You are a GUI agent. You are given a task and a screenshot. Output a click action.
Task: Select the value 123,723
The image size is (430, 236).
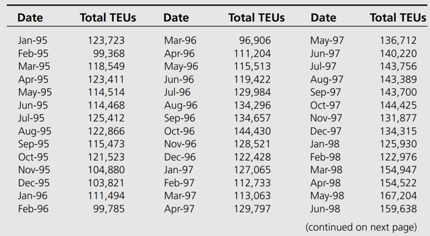(x=106, y=40)
